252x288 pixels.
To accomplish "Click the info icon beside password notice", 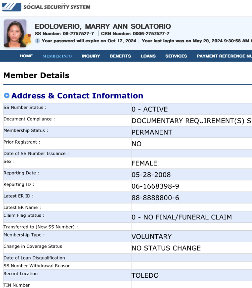I will point(37,41).
